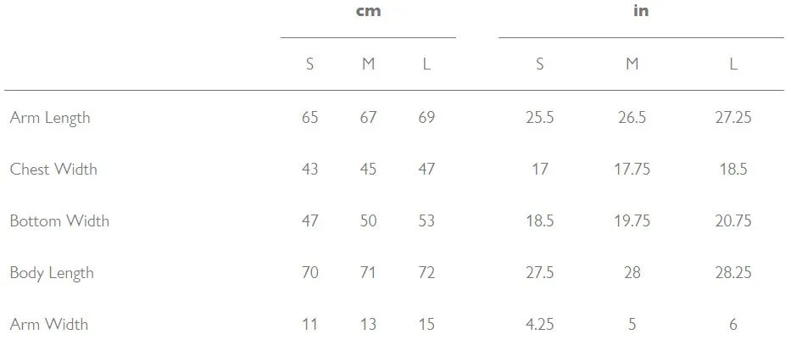The width and height of the screenshot is (791, 340).
Task: Click the in unit header
Action: pos(641,10)
